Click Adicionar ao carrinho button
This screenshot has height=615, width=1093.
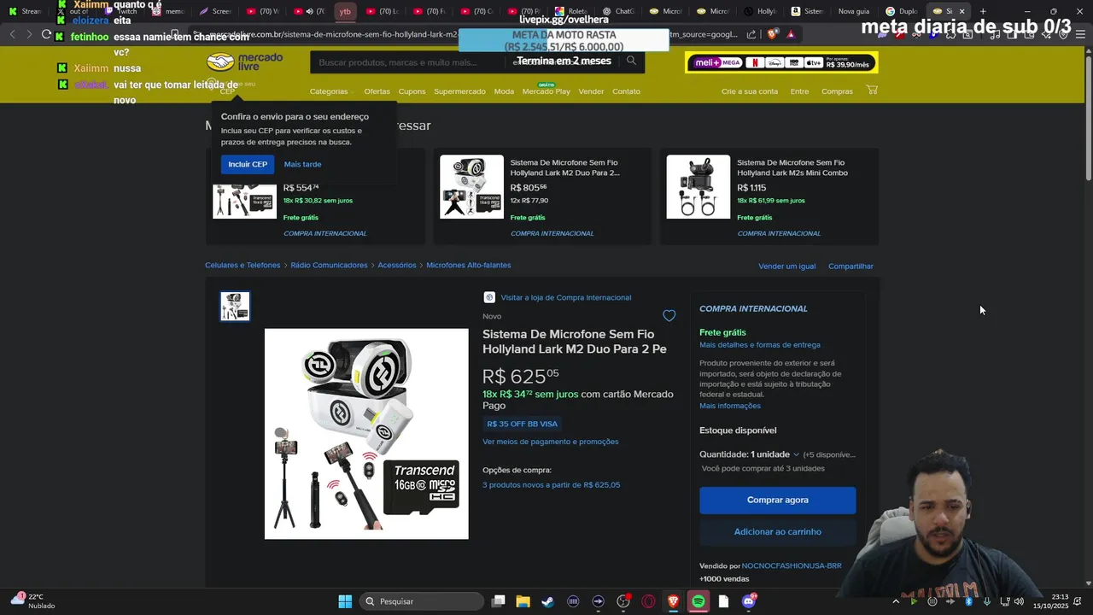click(x=777, y=531)
